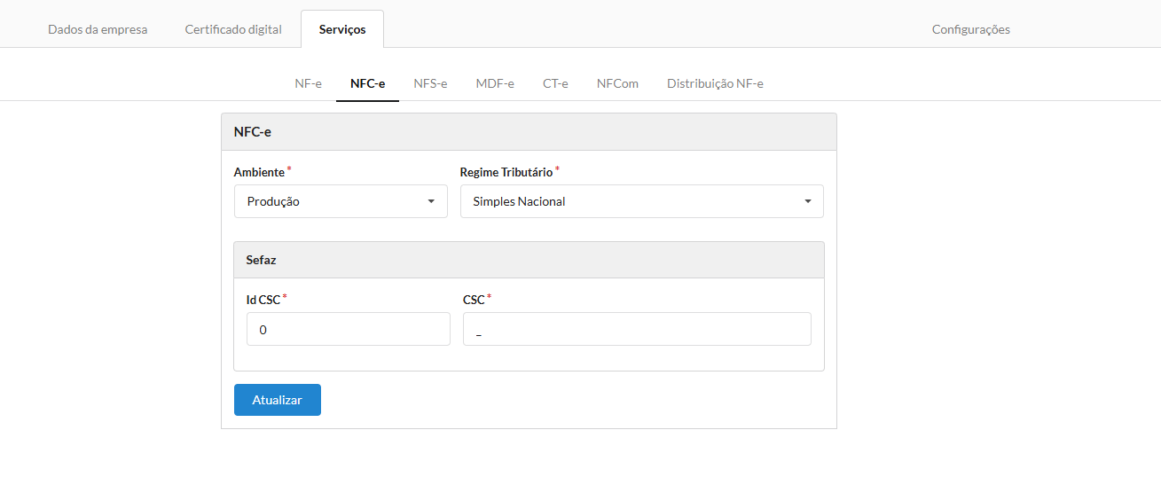
Task: Select the Serviços tab
Action: tap(342, 29)
